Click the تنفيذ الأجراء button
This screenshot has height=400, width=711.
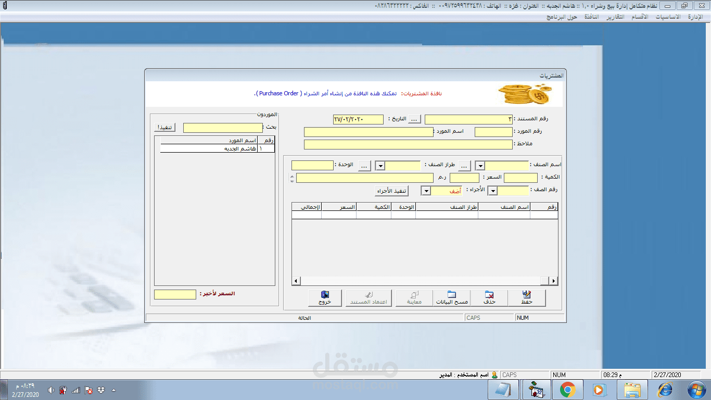[391, 190]
